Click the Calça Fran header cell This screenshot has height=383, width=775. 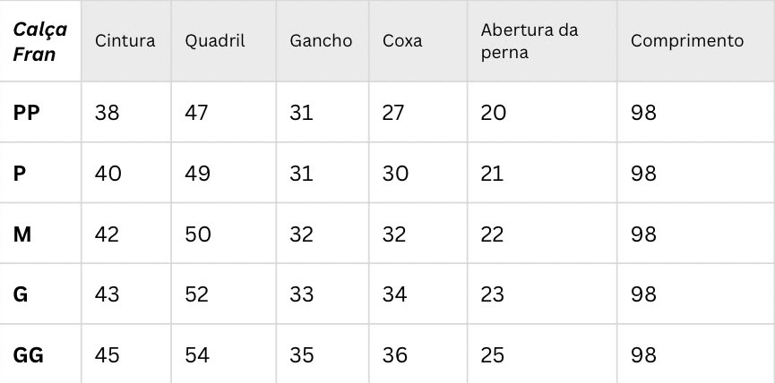click(x=40, y=41)
